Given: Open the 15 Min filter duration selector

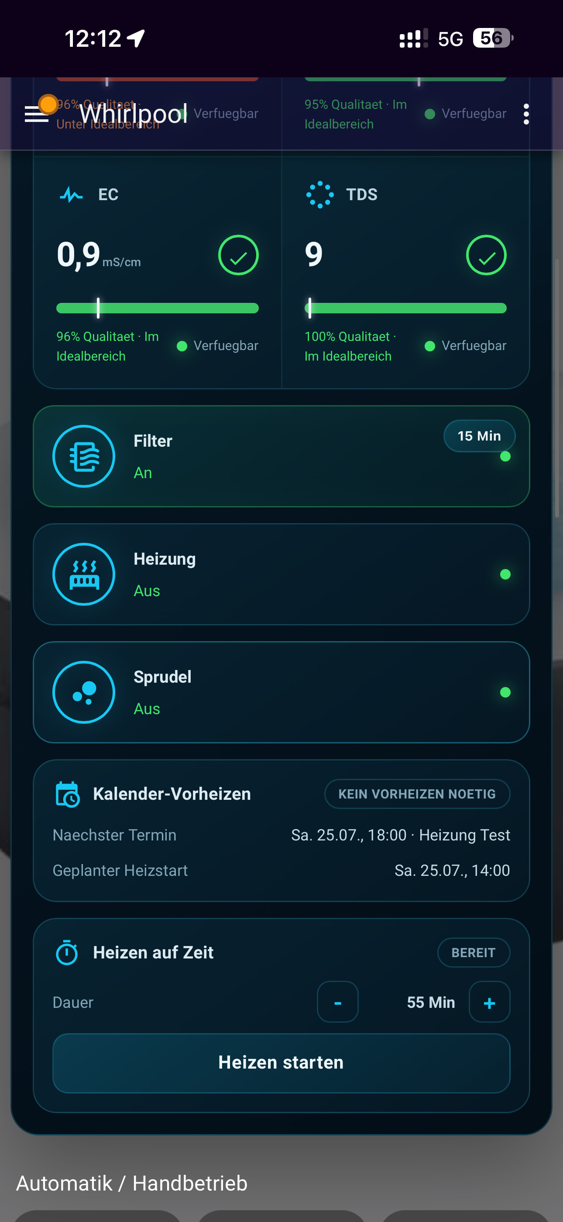Looking at the screenshot, I should point(479,436).
